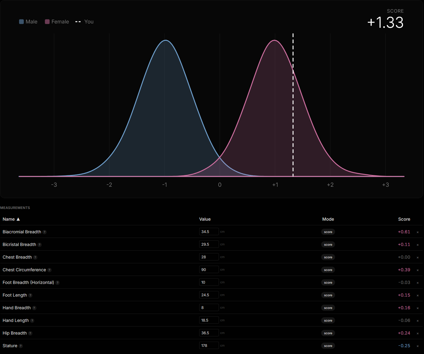The width and height of the screenshot is (424, 354).
Task: Edit the Bicristal Breadth value field
Action: (x=209, y=244)
